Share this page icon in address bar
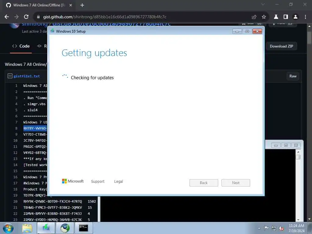This screenshot has width=312, height=234. [x=254, y=17]
